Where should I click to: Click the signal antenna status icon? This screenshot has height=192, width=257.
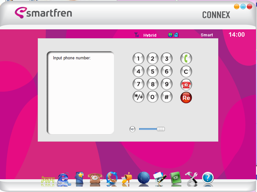(136, 35)
